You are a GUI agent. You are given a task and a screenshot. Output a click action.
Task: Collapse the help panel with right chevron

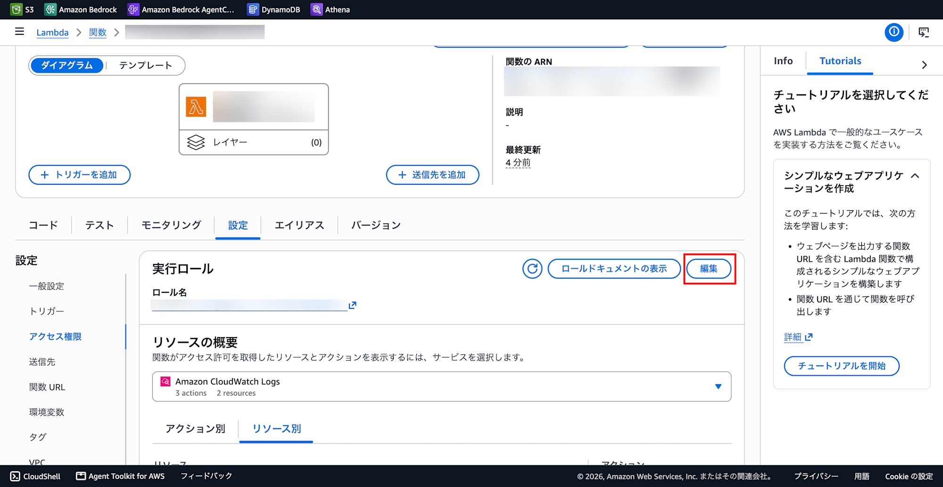tap(924, 65)
